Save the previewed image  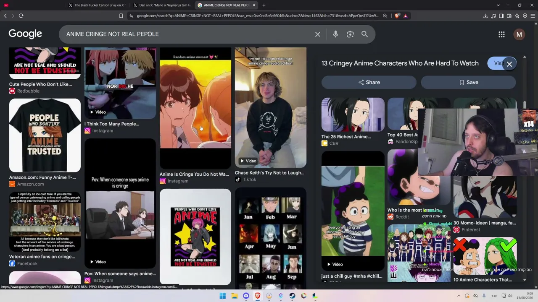468,82
